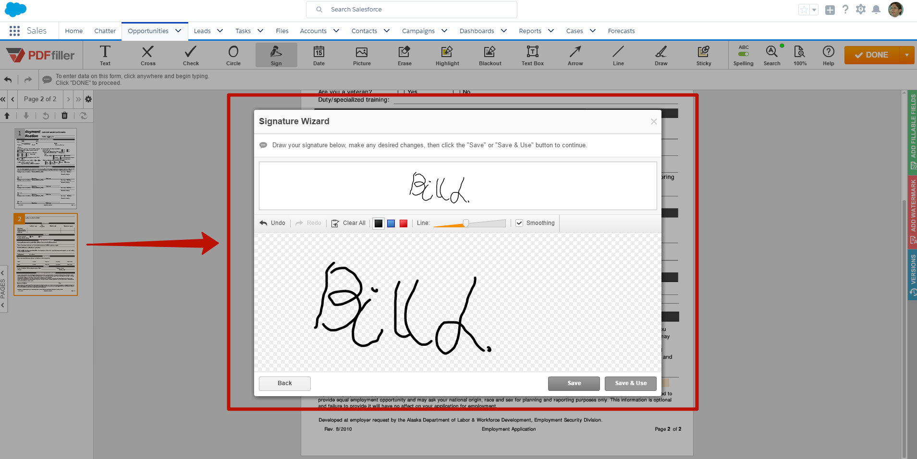Open Salesforce App Launcher grid
The width and height of the screenshot is (917, 459).
point(14,31)
